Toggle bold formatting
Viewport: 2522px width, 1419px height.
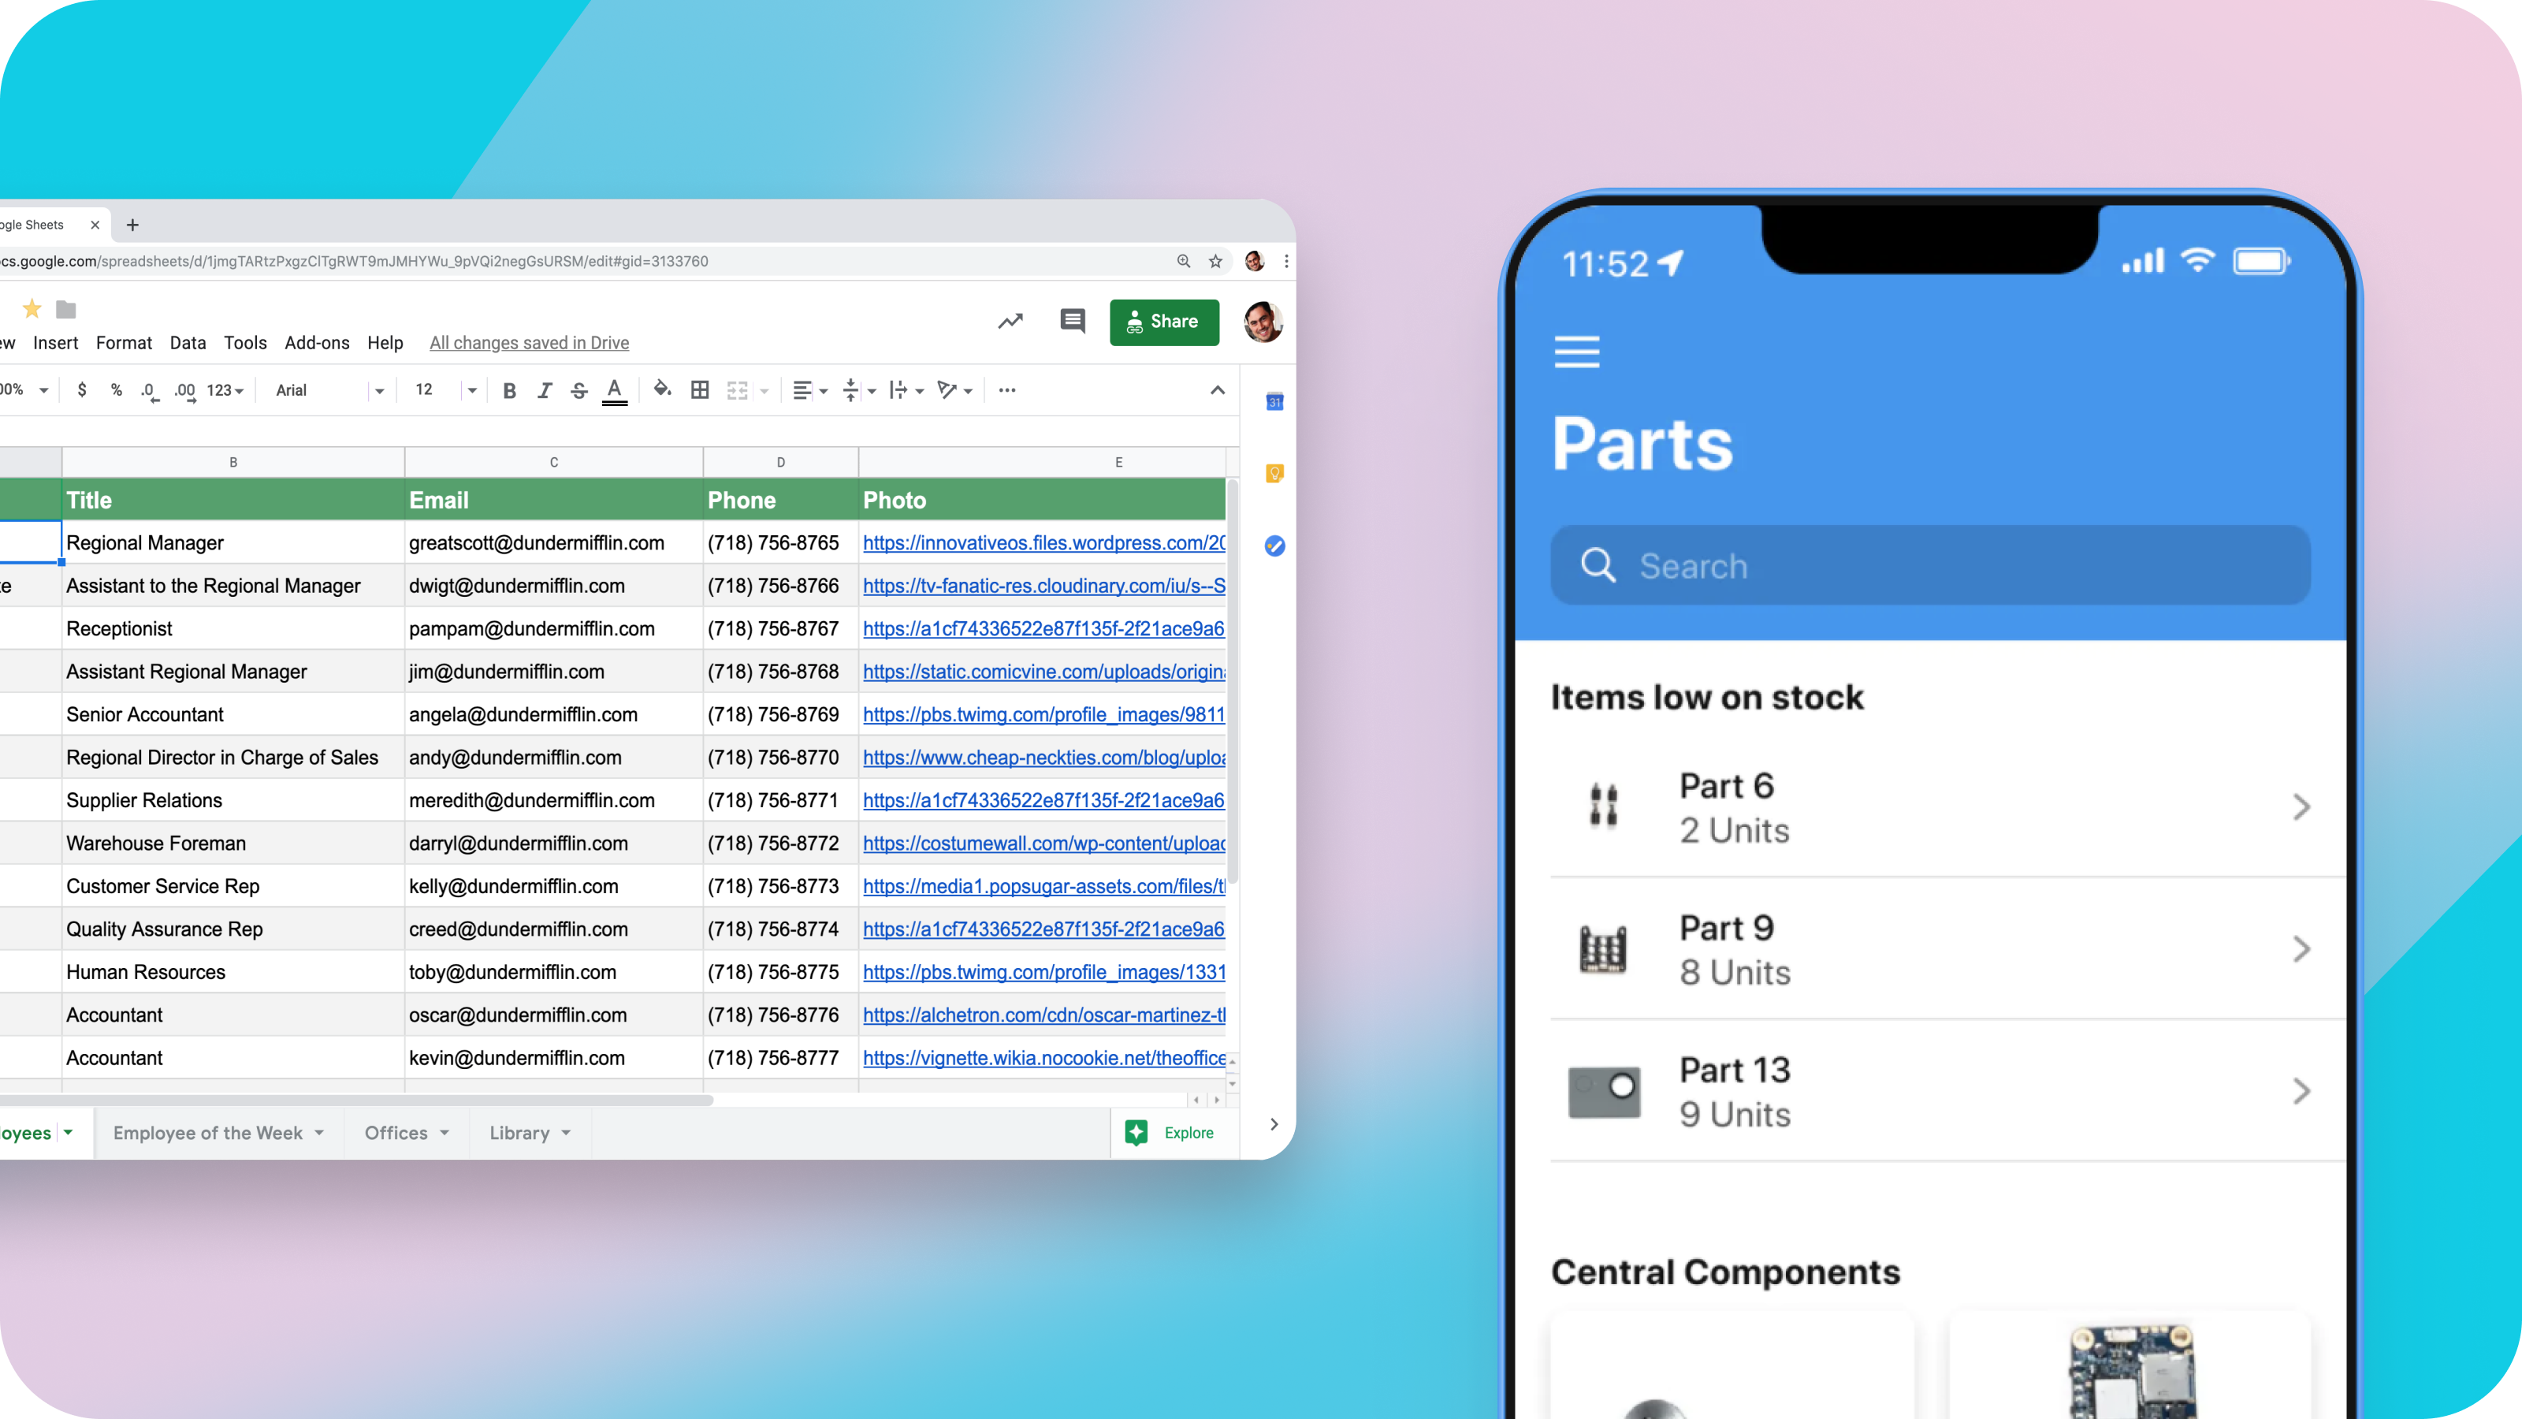[x=509, y=389]
